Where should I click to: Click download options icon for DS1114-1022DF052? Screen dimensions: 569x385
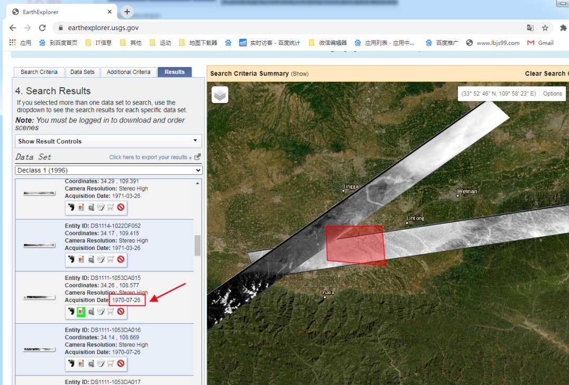(101, 259)
